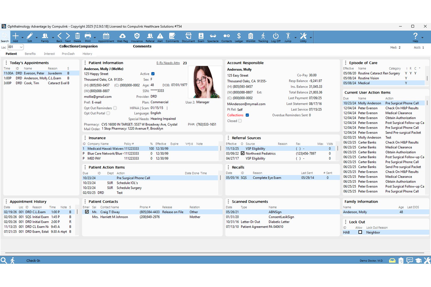This screenshot has height=287, width=431.
Task: Switch to the Benefits tab
Action: [30, 54]
